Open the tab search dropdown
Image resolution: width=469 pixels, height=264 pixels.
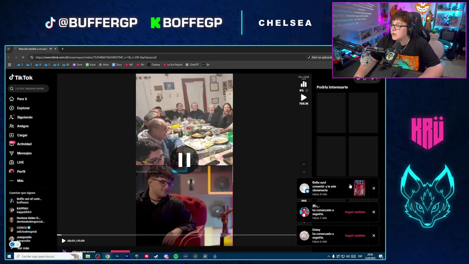[x=8, y=49]
